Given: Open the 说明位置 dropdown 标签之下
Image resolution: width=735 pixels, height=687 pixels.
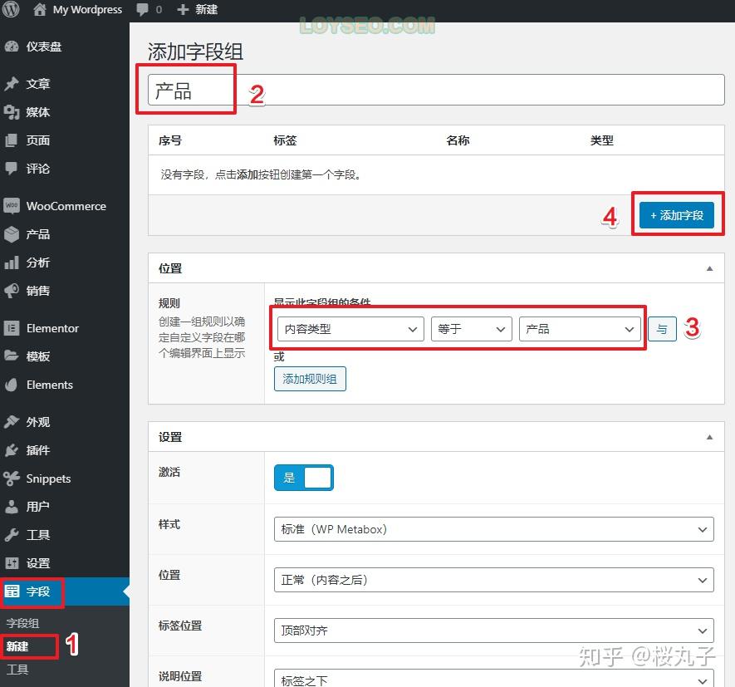Looking at the screenshot, I should pos(493,679).
